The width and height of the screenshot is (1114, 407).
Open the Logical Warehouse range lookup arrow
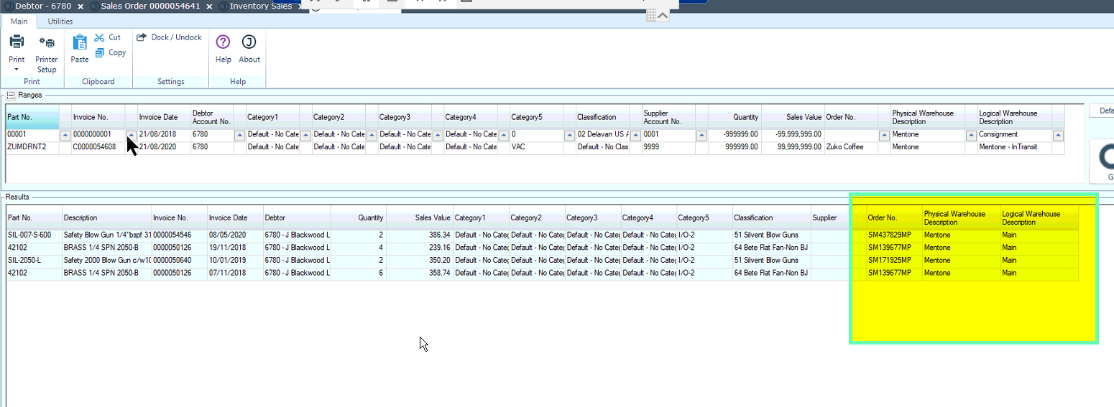(x=1058, y=135)
